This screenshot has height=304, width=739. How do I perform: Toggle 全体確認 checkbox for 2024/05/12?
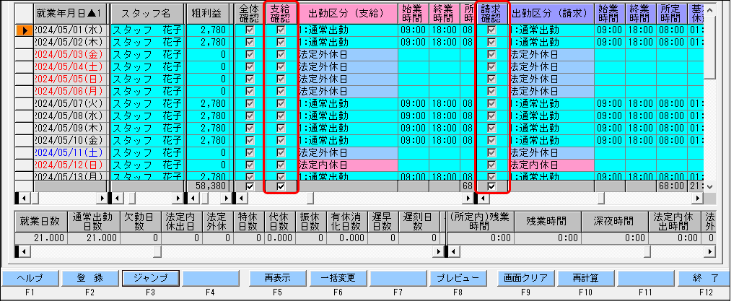tap(250, 165)
